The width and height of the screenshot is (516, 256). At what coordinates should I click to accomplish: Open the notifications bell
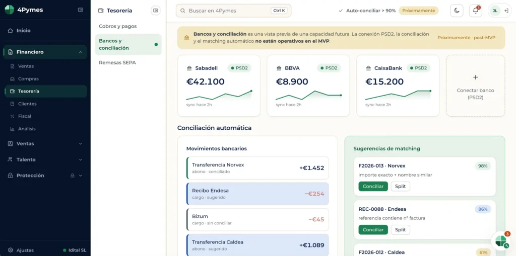pyautogui.click(x=476, y=11)
